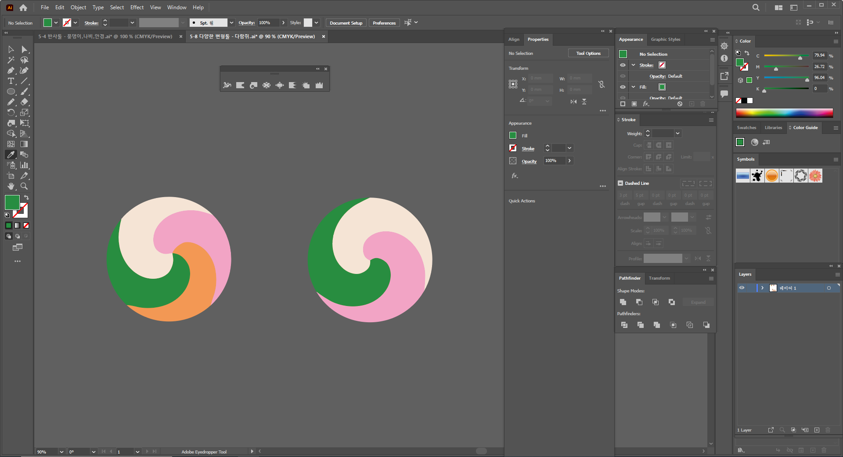Select the Column Graph tool

[x=25, y=166]
